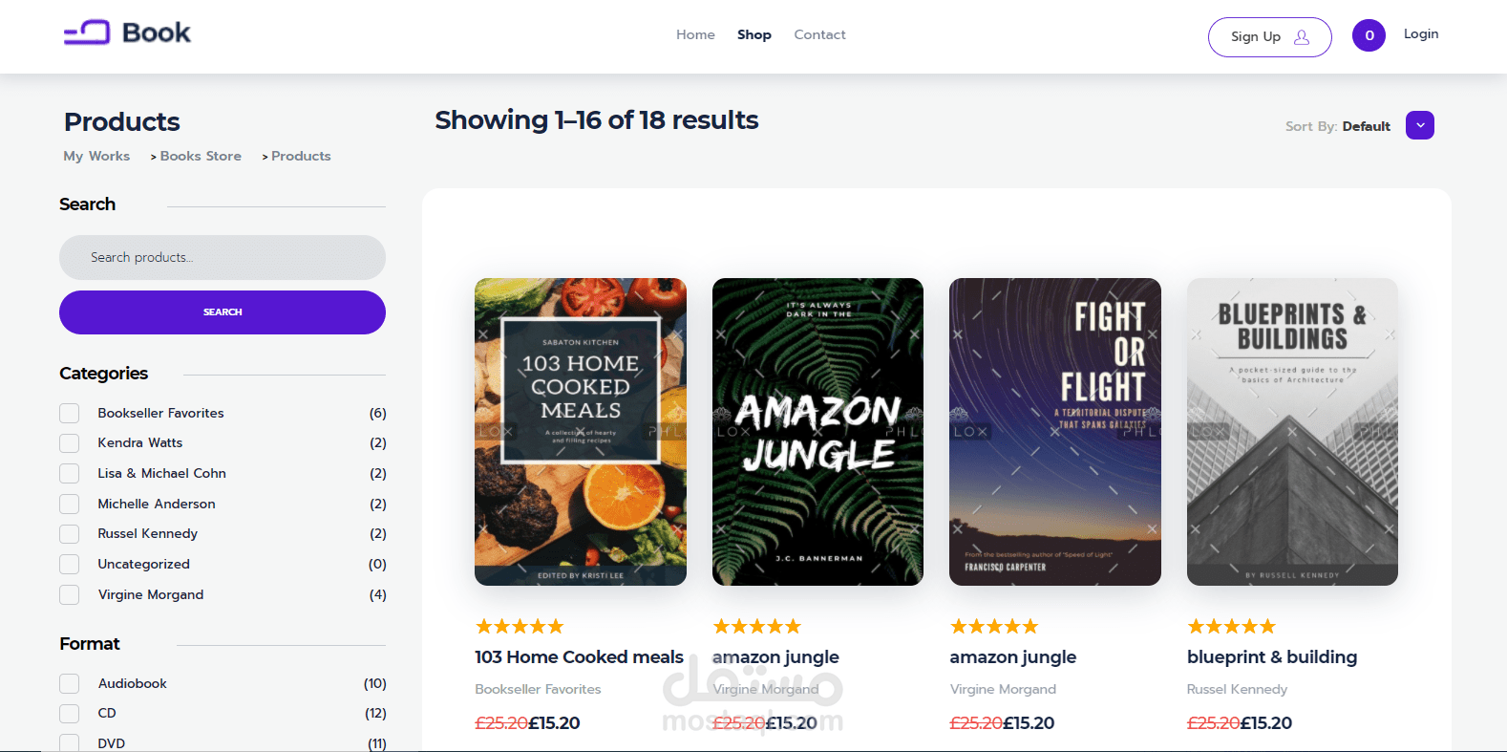Tick the Bookseller Favorites checkbox
Image resolution: width=1507 pixels, height=752 pixels.
pyautogui.click(x=69, y=413)
